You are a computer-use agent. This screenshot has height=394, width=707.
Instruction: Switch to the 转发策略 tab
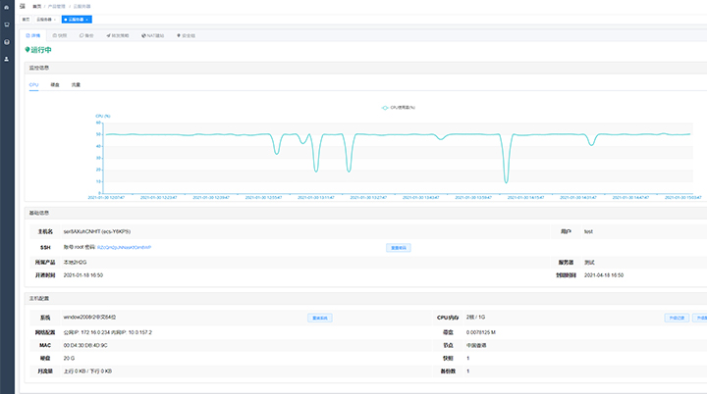point(116,34)
